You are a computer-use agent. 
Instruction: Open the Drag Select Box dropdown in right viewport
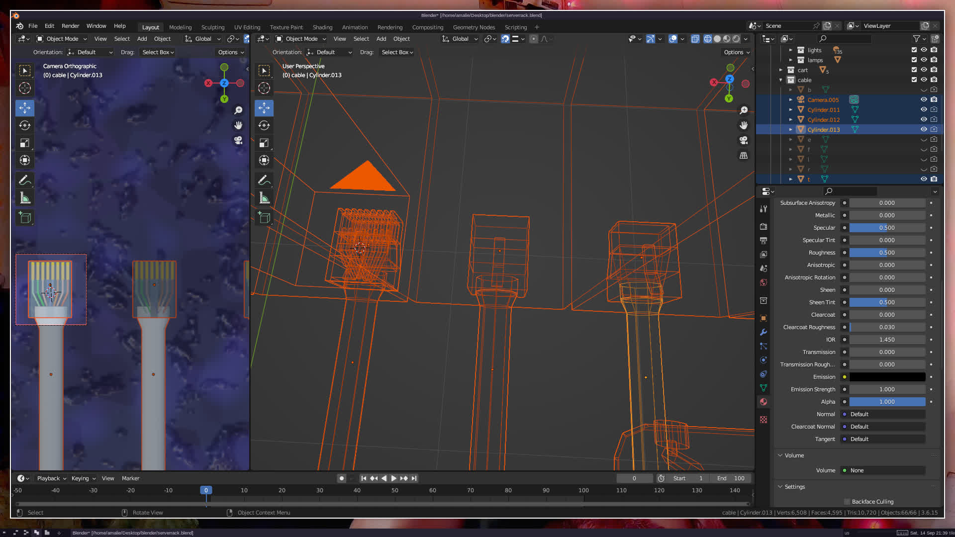[x=397, y=52]
